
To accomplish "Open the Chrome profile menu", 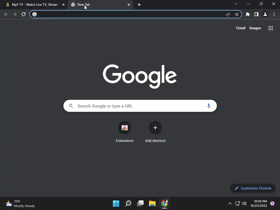I will coord(265,14).
